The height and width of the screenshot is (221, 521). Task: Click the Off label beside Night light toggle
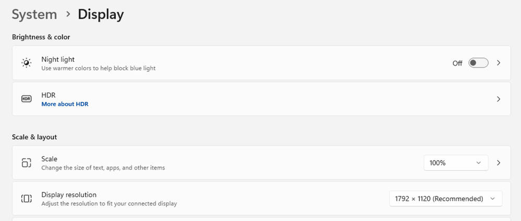click(x=457, y=63)
